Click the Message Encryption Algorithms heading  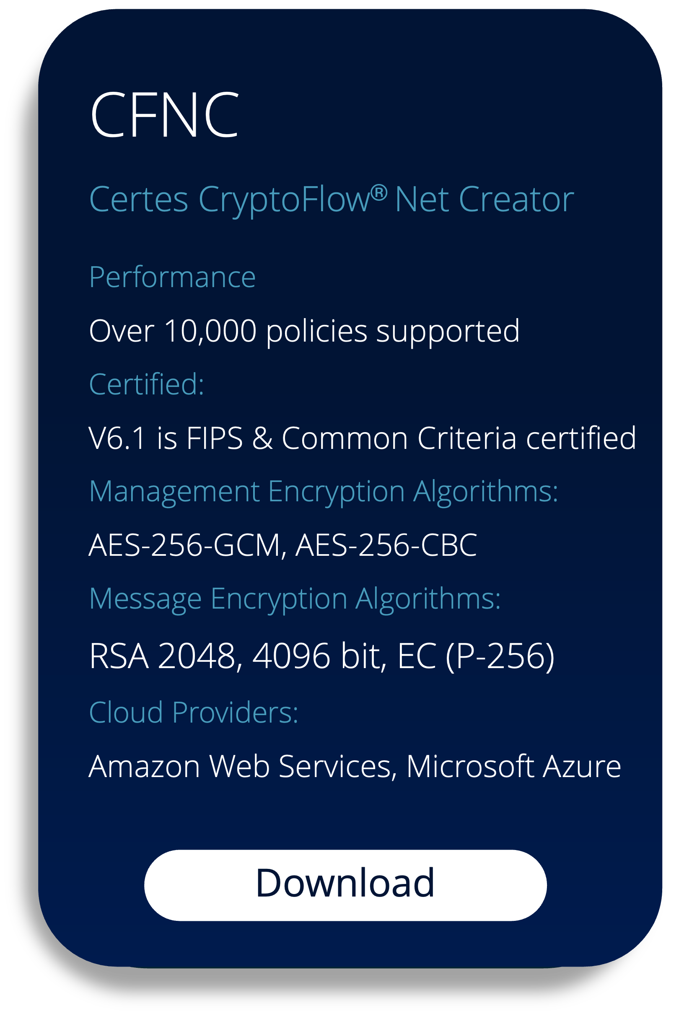click(295, 600)
